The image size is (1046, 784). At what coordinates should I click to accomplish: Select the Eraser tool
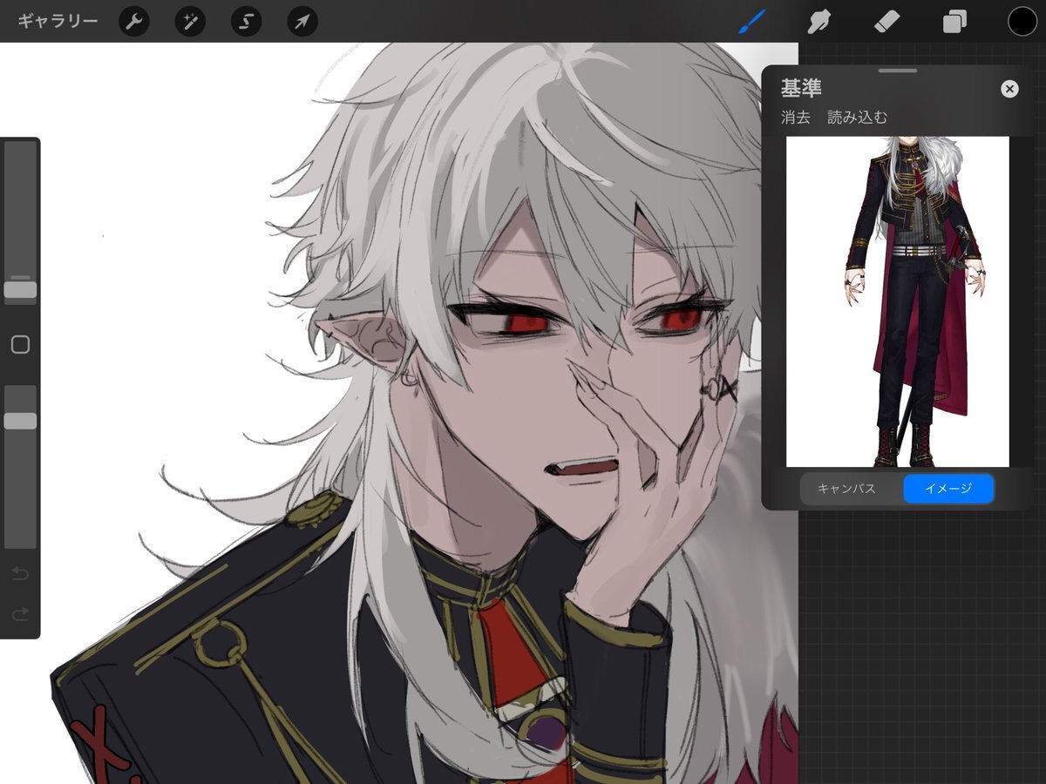[x=886, y=21]
